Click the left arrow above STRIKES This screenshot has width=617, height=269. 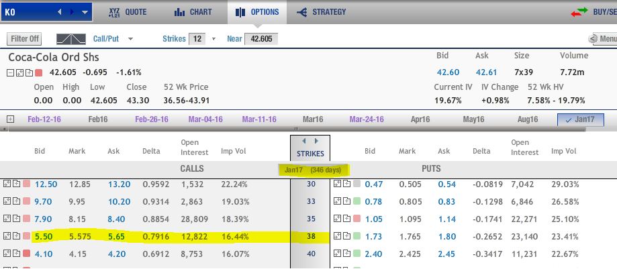click(x=303, y=141)
